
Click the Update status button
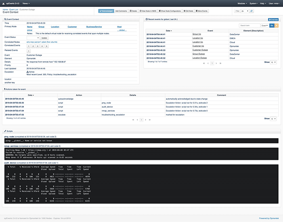(44, 38)
